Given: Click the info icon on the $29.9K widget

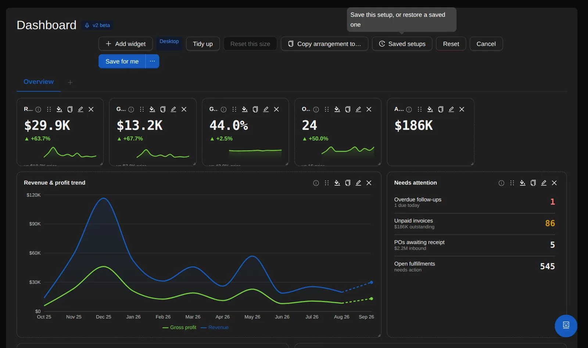Looking at the screenshot, I should (x=38, y=109).
